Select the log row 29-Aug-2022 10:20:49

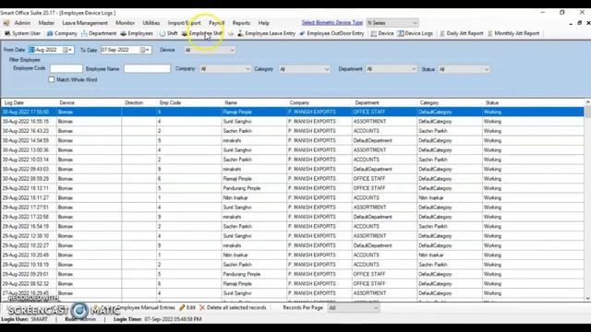292,255
